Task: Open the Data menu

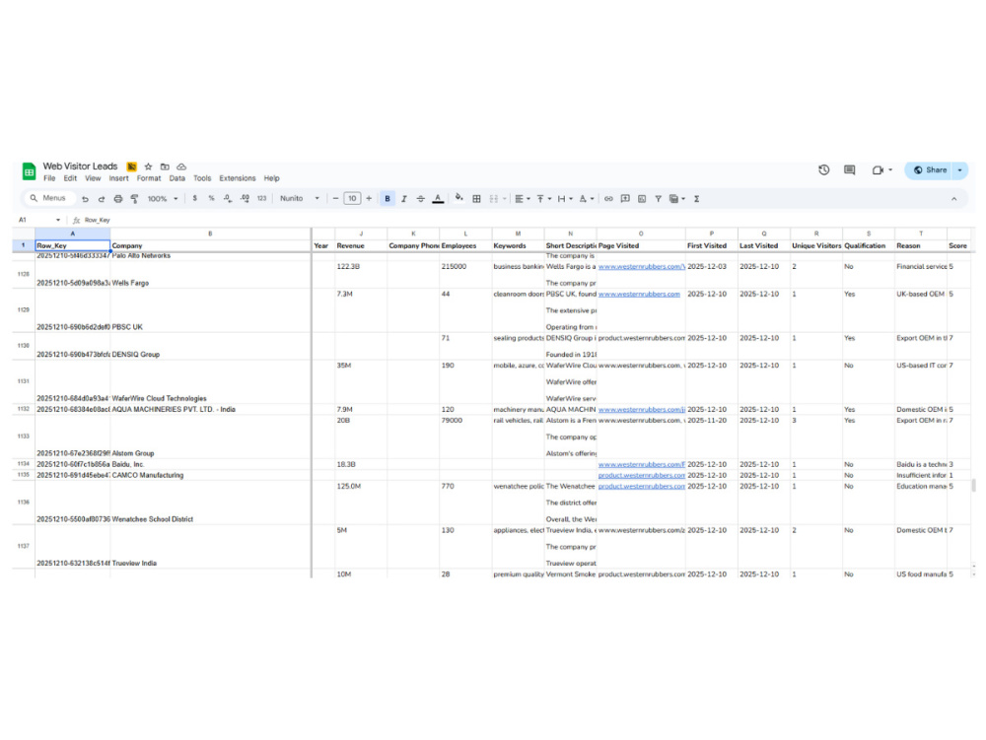Action: pos(177,178)
